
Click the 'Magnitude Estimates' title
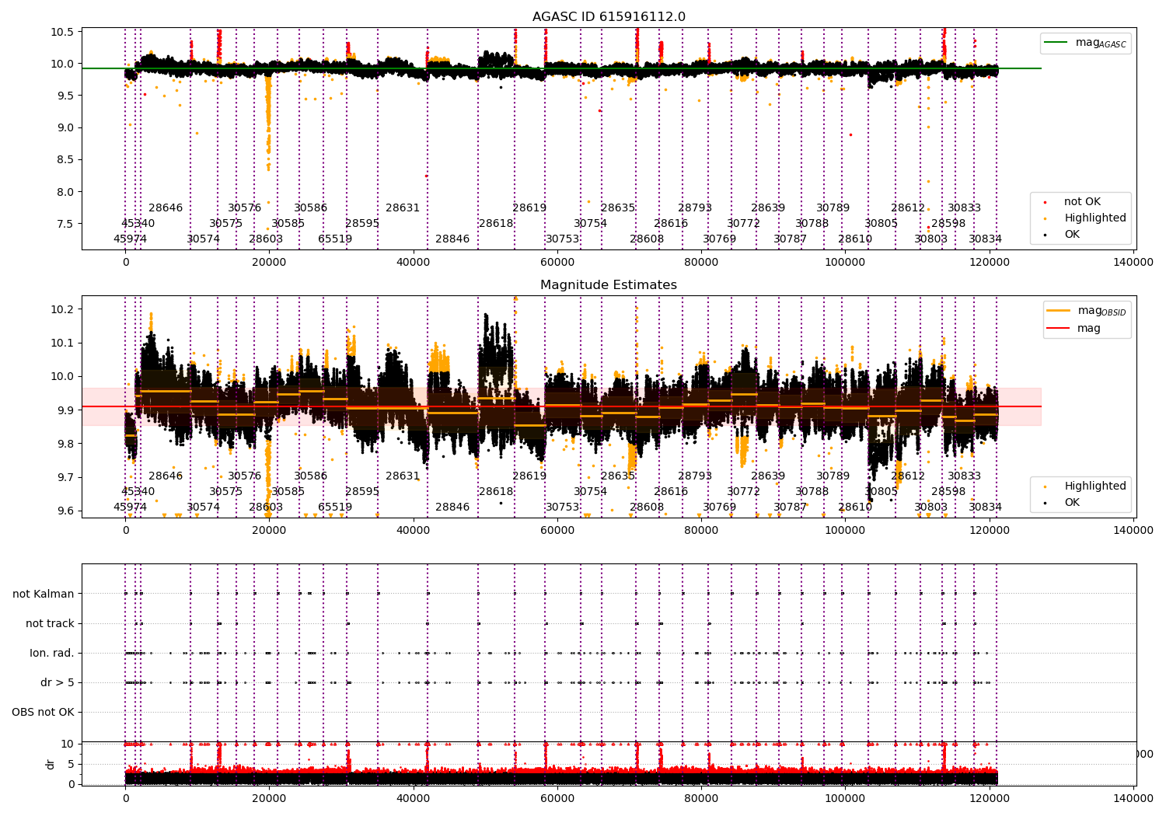[609, 285]
